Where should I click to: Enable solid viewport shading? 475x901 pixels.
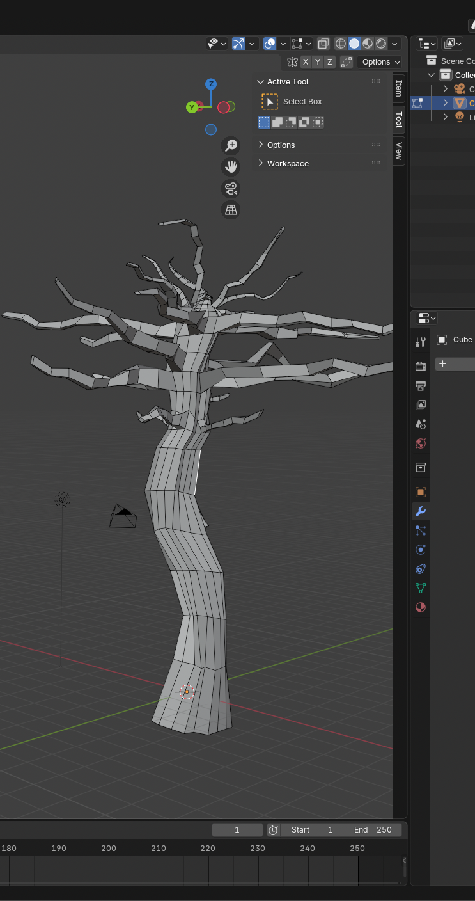coord(354,44)
